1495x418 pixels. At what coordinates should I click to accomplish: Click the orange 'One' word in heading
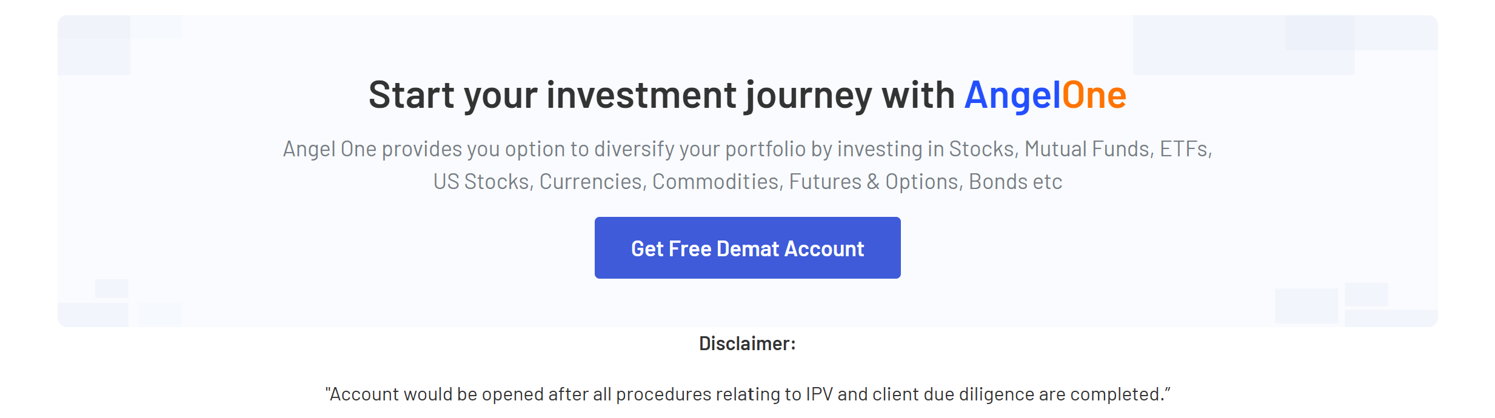click(x=1094, y=96)
